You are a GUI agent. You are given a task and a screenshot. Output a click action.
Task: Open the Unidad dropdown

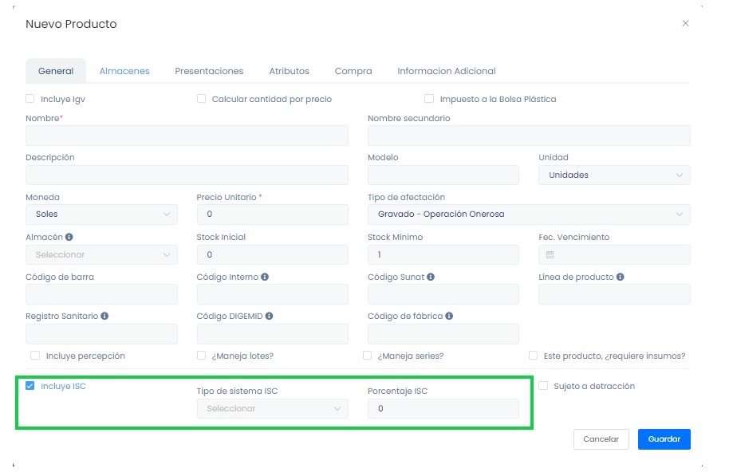613,175
